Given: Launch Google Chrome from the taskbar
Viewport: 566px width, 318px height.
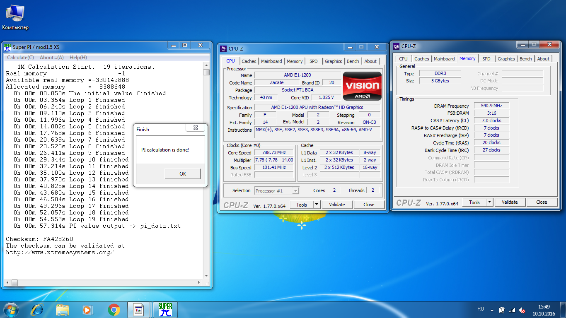Looking at the screenshot, I should click(x=114, y=309).
